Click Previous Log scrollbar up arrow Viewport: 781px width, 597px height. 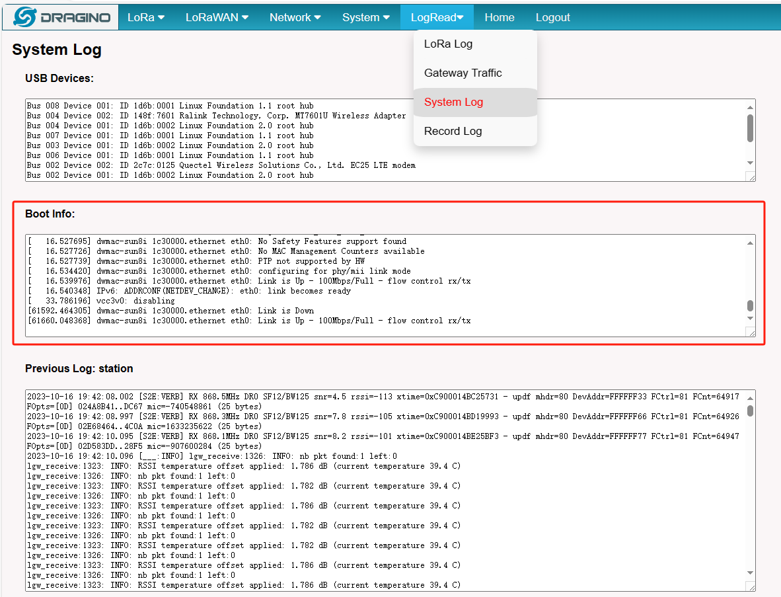pos(750,398)
